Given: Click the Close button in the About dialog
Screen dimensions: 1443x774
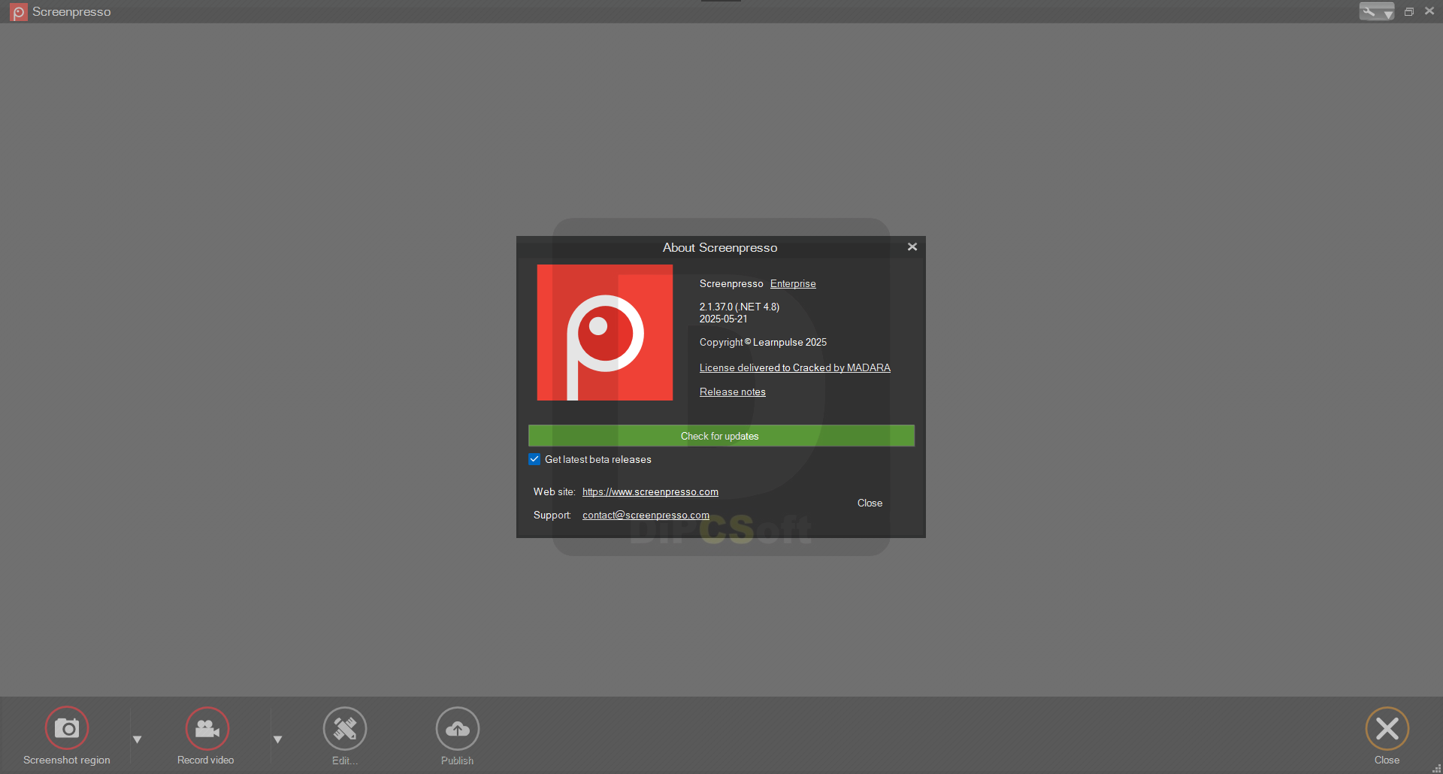Looking at the screenshot, I should (x=870, y=503).
